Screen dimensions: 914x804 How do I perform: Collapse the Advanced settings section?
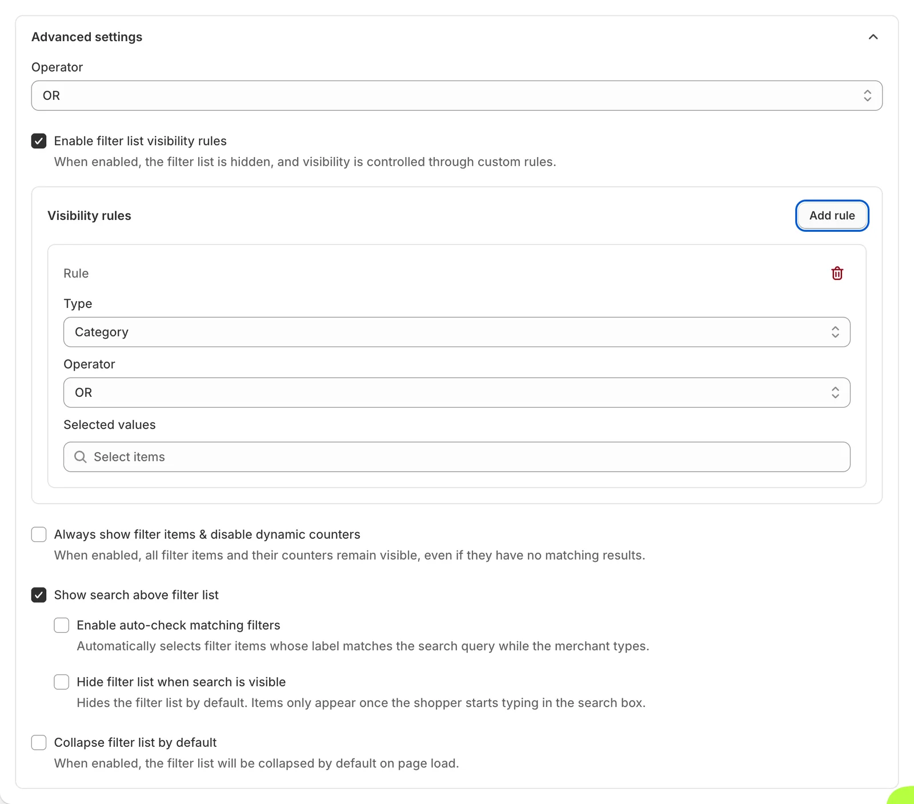pyautogui.click(x=873, y=37)
